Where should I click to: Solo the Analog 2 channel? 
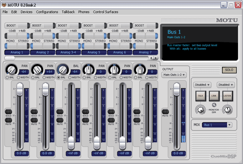click(34, 112)
